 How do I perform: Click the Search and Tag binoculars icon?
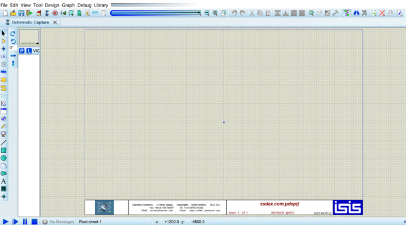[356, 13]
